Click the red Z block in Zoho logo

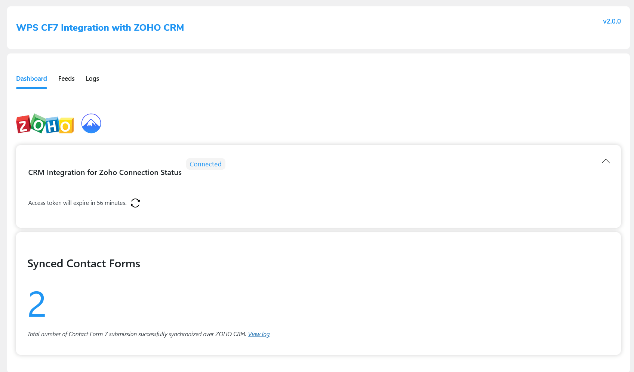23,124
